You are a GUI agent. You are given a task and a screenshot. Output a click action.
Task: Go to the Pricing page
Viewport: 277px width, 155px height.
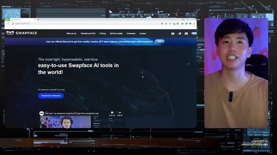coord(103,34)
